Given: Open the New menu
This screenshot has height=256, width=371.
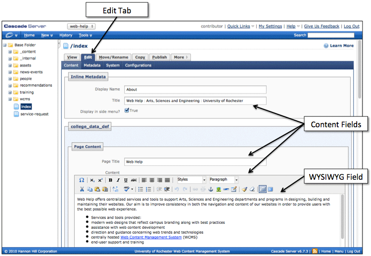Looking at the screenshot, I should (x=47, y=35).
